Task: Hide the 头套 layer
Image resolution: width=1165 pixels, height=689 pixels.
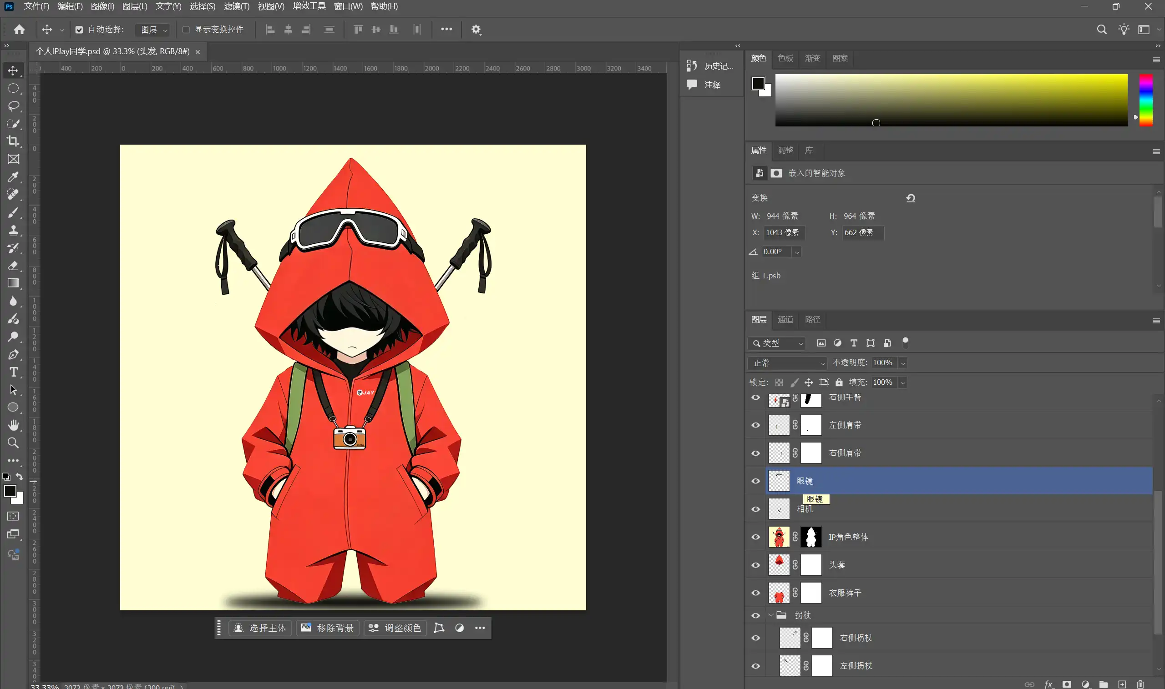Action: click(756, 565)
